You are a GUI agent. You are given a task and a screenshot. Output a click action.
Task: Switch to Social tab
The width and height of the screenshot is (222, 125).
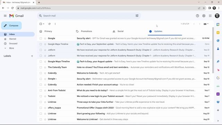coord(120,31)
